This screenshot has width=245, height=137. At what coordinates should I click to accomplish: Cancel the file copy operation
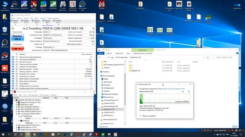[x=189, y=92]
